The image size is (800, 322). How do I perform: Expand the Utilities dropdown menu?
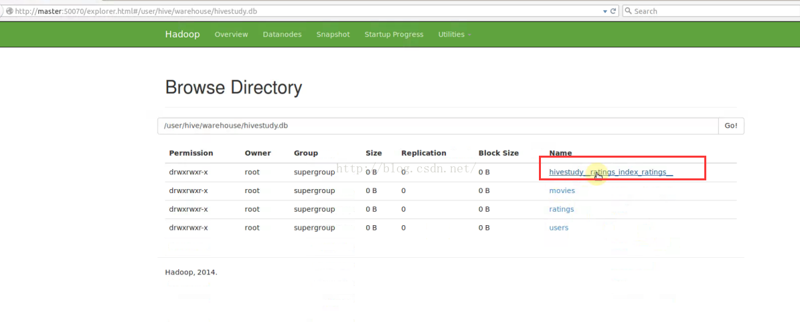(x=454, y=34)
